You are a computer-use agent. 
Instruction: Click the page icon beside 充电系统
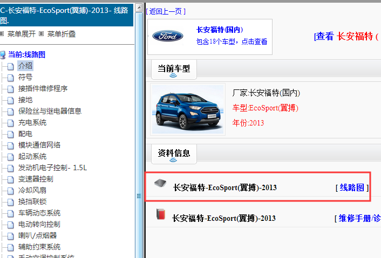(10, 123)
